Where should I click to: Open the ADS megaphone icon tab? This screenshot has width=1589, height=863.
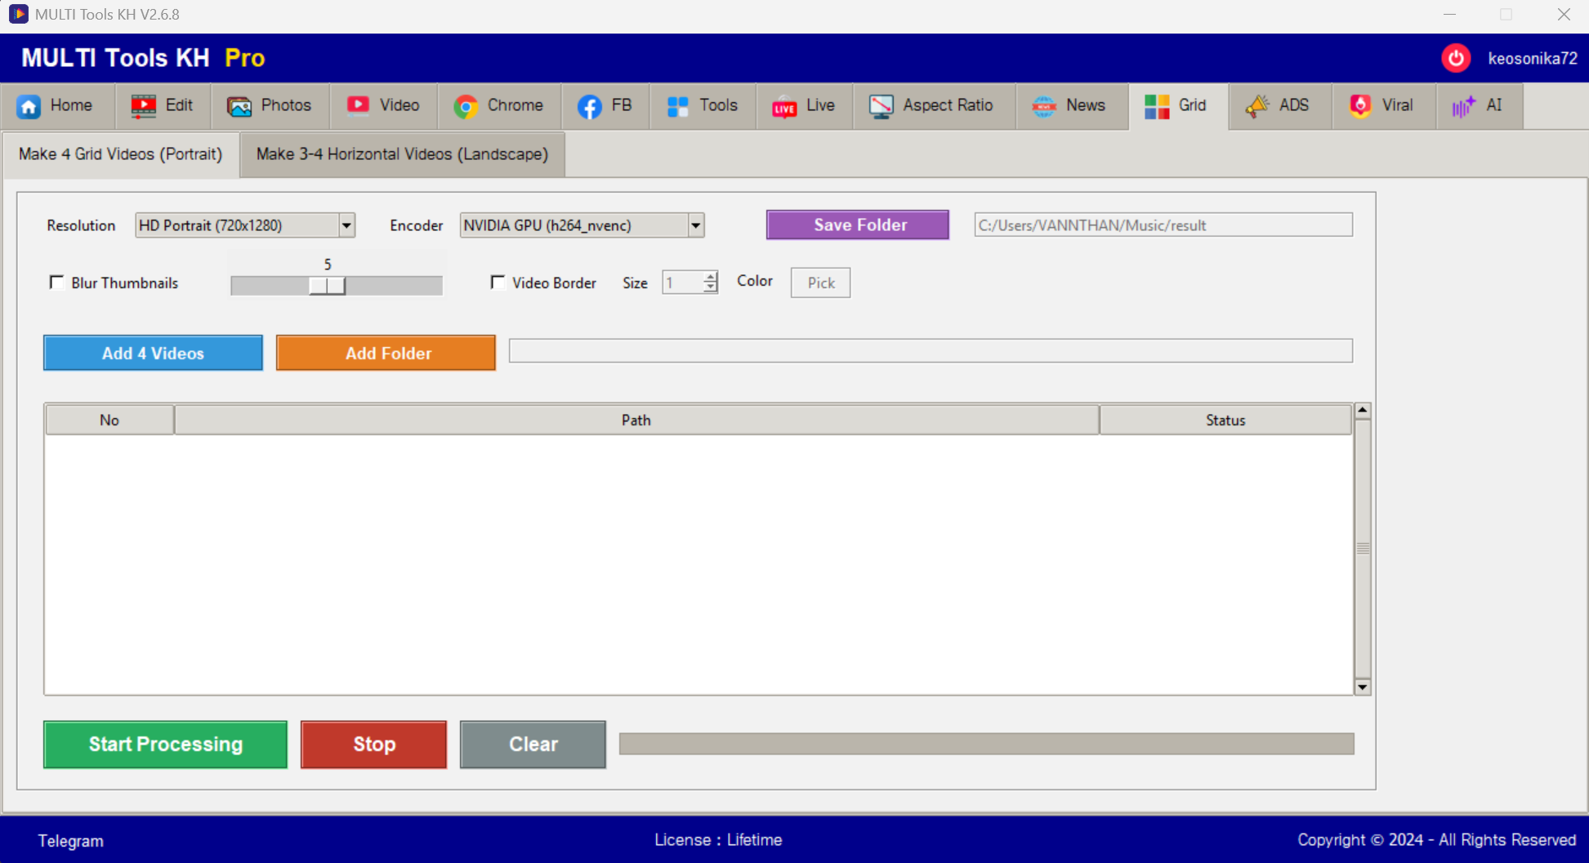1257,106
